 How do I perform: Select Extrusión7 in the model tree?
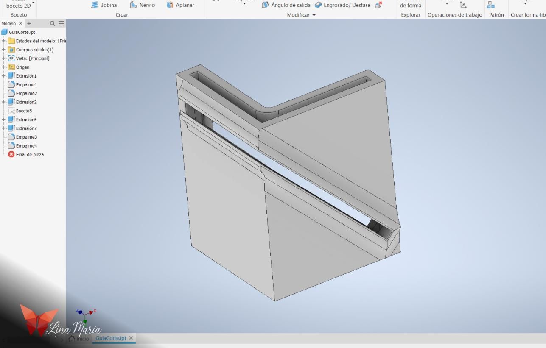tap(26, 128)
